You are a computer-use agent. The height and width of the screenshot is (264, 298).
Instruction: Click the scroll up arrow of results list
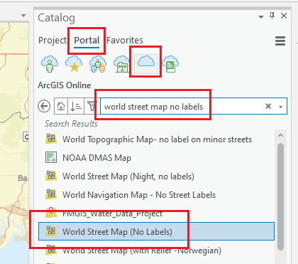pos(280,135)
